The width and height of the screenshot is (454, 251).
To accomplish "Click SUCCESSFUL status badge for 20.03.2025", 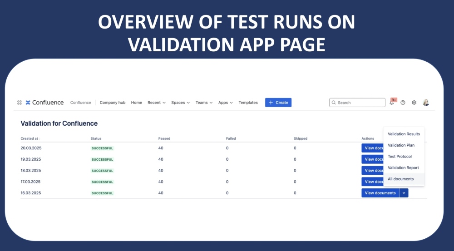I will [102, 148].
